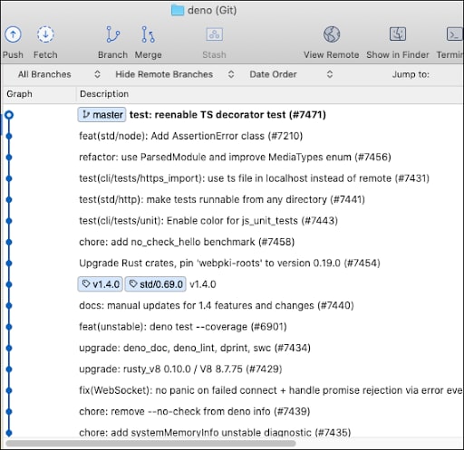Select commit 'docs: manual updates for 1.4' (#7440)
464x450 pixels.
(x=217, y=305)
